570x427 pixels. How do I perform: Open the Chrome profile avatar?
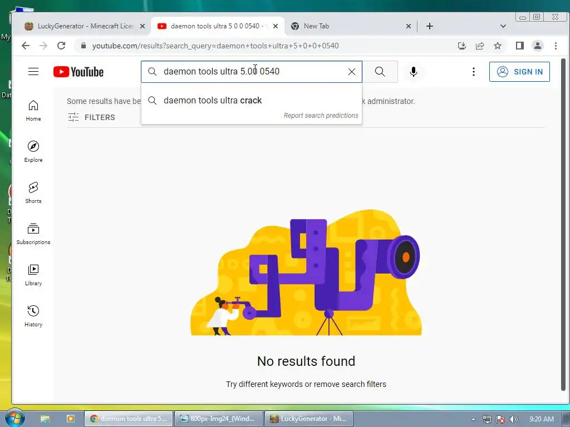tap(538, 46)
